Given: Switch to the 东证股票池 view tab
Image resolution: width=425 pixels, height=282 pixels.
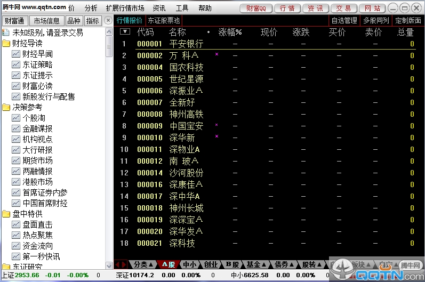Looking at the screenshot, I should click(164, 20).
